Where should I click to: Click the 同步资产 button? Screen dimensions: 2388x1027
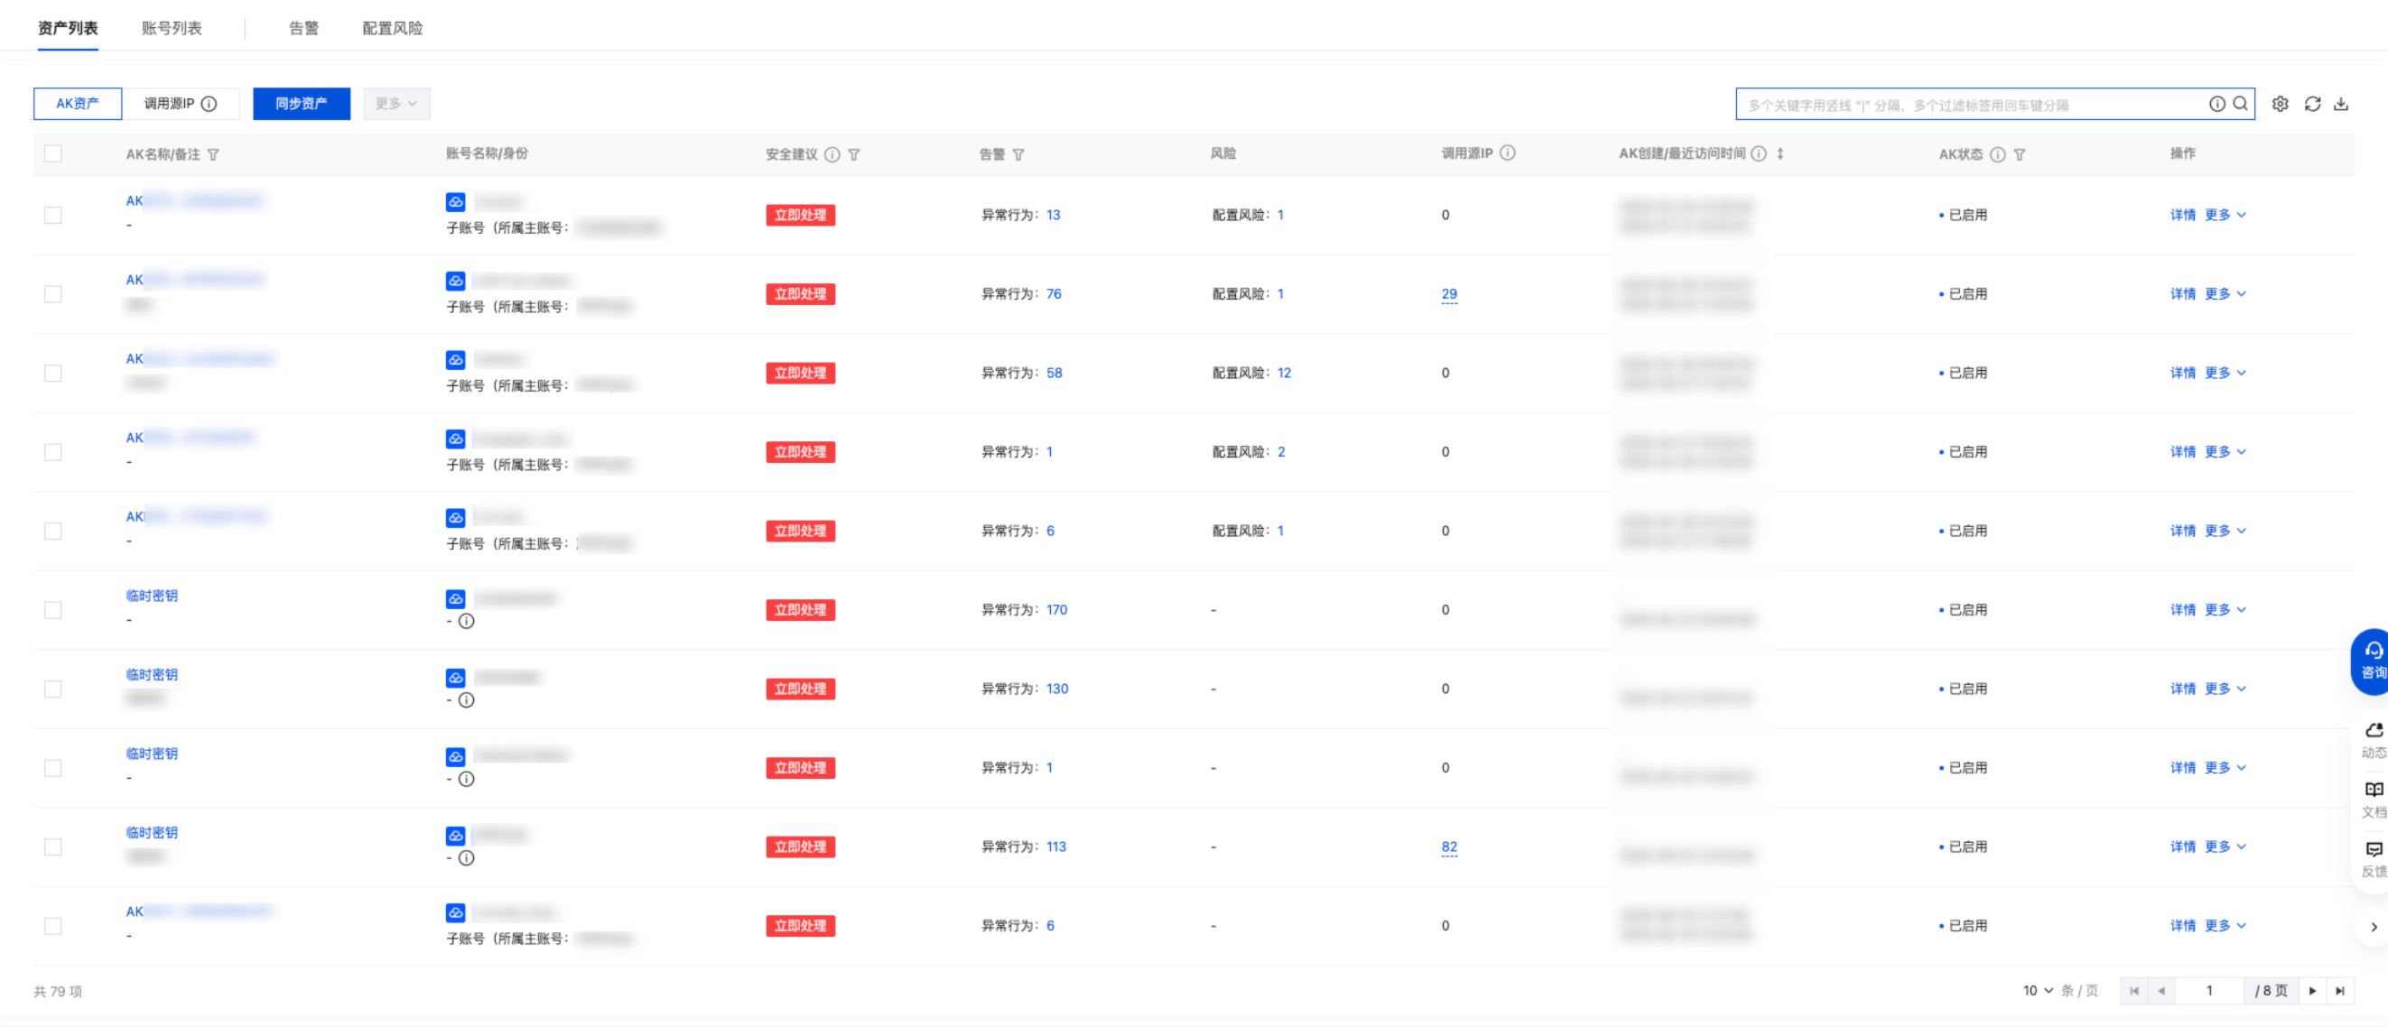point(302,104)
